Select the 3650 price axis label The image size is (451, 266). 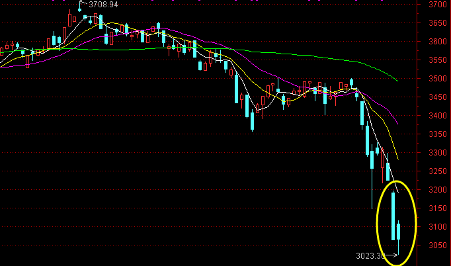point(438,23)
